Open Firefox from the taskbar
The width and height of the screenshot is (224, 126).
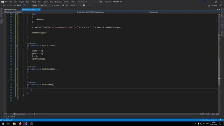(x=20, y=124)
